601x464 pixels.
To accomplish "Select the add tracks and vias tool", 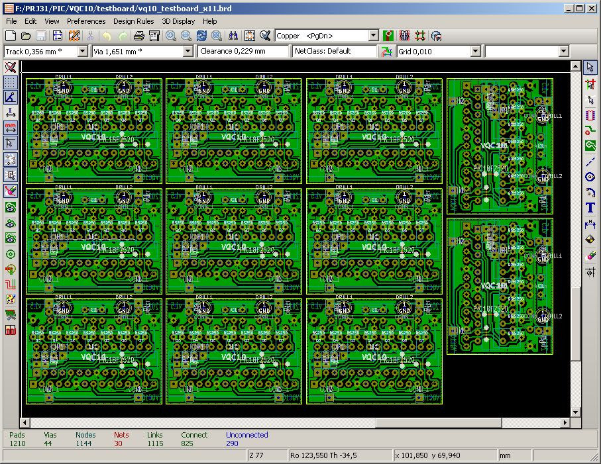I will click(x=590, y=130).
